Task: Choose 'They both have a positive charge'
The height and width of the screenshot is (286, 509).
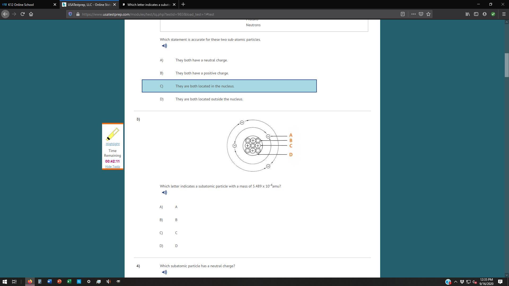Action: click(202, 73)
